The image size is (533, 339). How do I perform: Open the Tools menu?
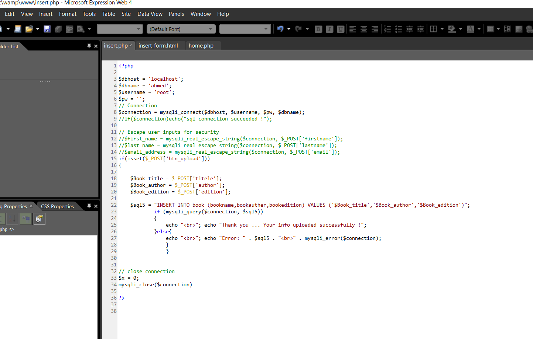(89, 14)
